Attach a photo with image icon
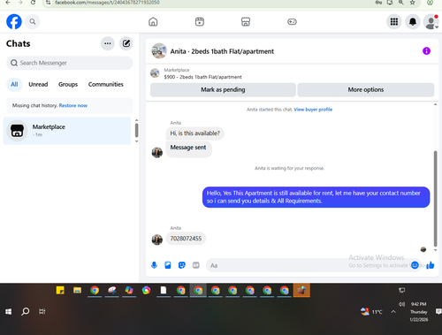 click(168, 265)
